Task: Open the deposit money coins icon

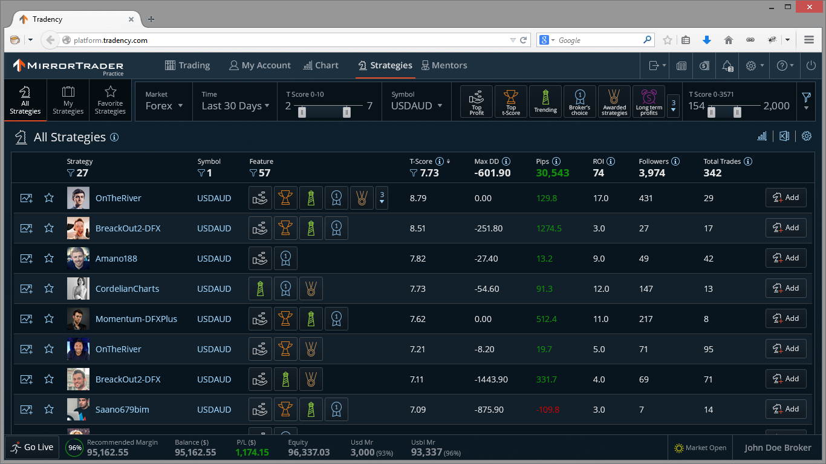Action: tap(704, 66)
